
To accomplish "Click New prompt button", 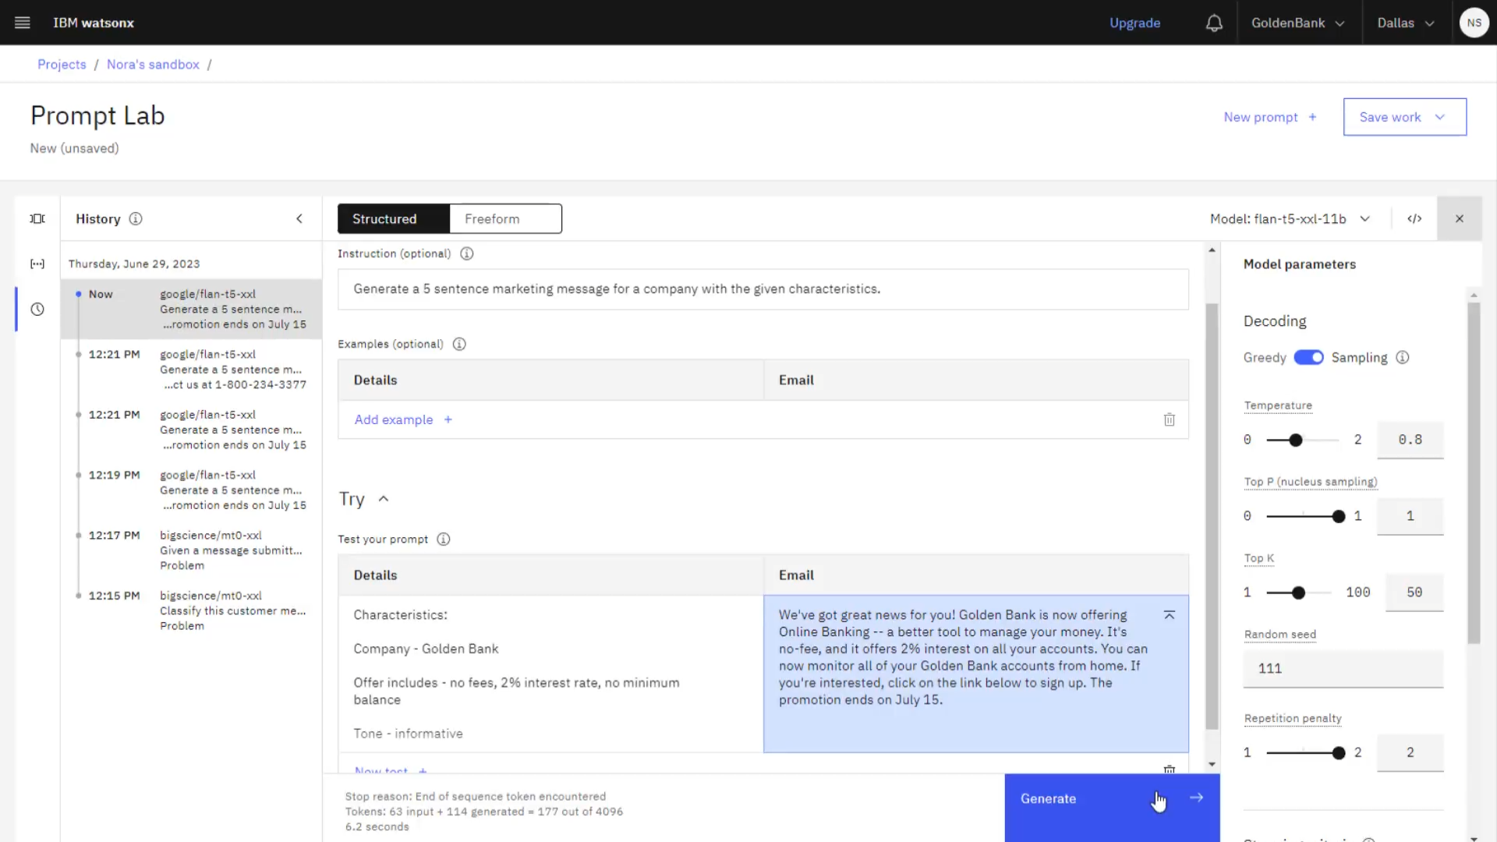I will (1270, 117).
